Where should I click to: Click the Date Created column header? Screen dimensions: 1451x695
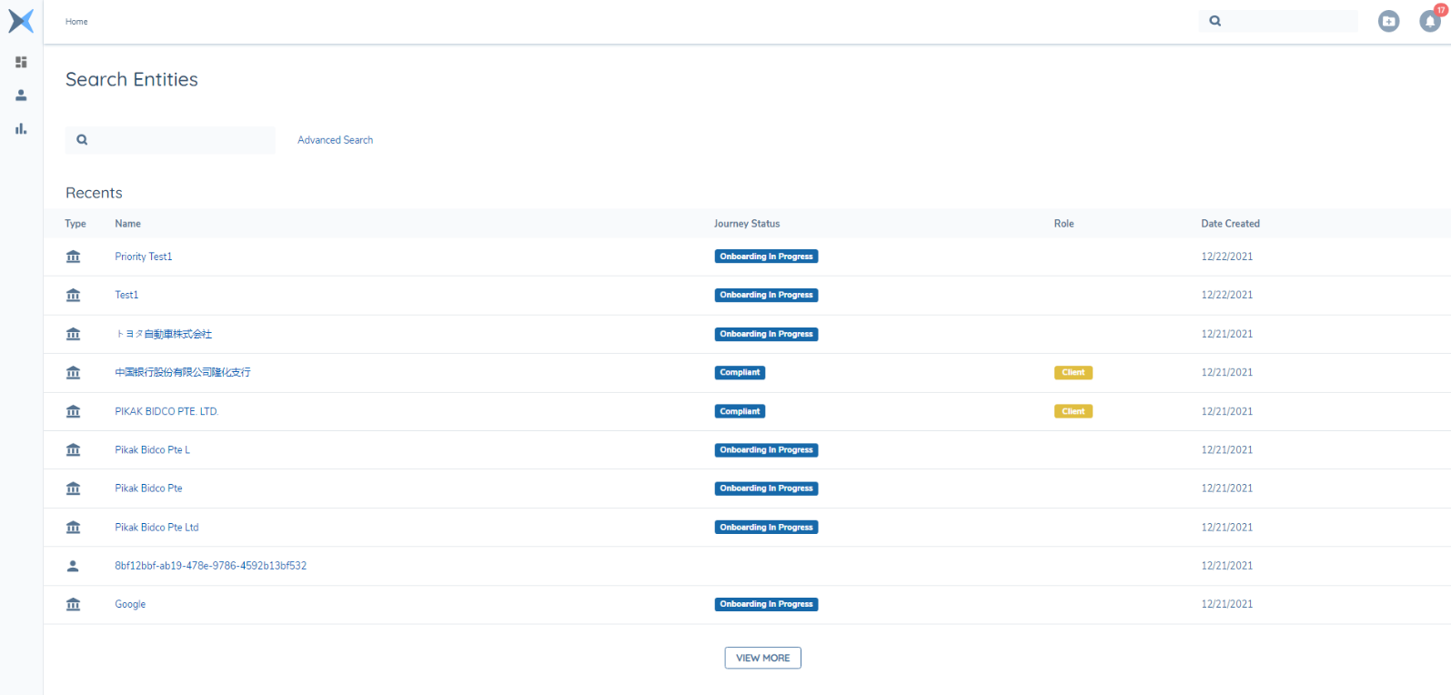[x=1230, y=224]
